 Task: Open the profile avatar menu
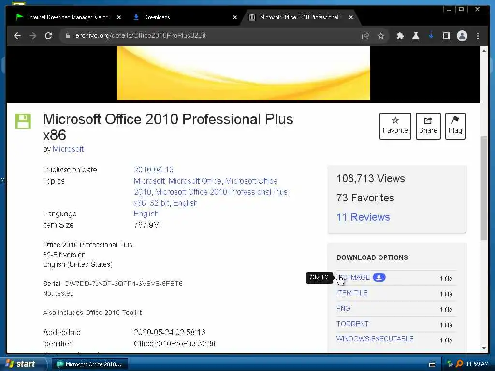462,36
